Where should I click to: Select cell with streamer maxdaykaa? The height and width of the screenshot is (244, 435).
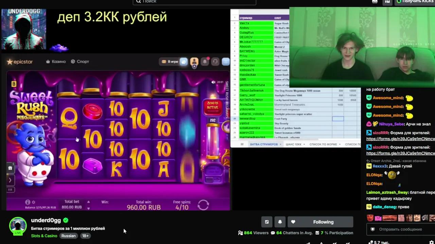pyautogui.click(x=256, y=75)
